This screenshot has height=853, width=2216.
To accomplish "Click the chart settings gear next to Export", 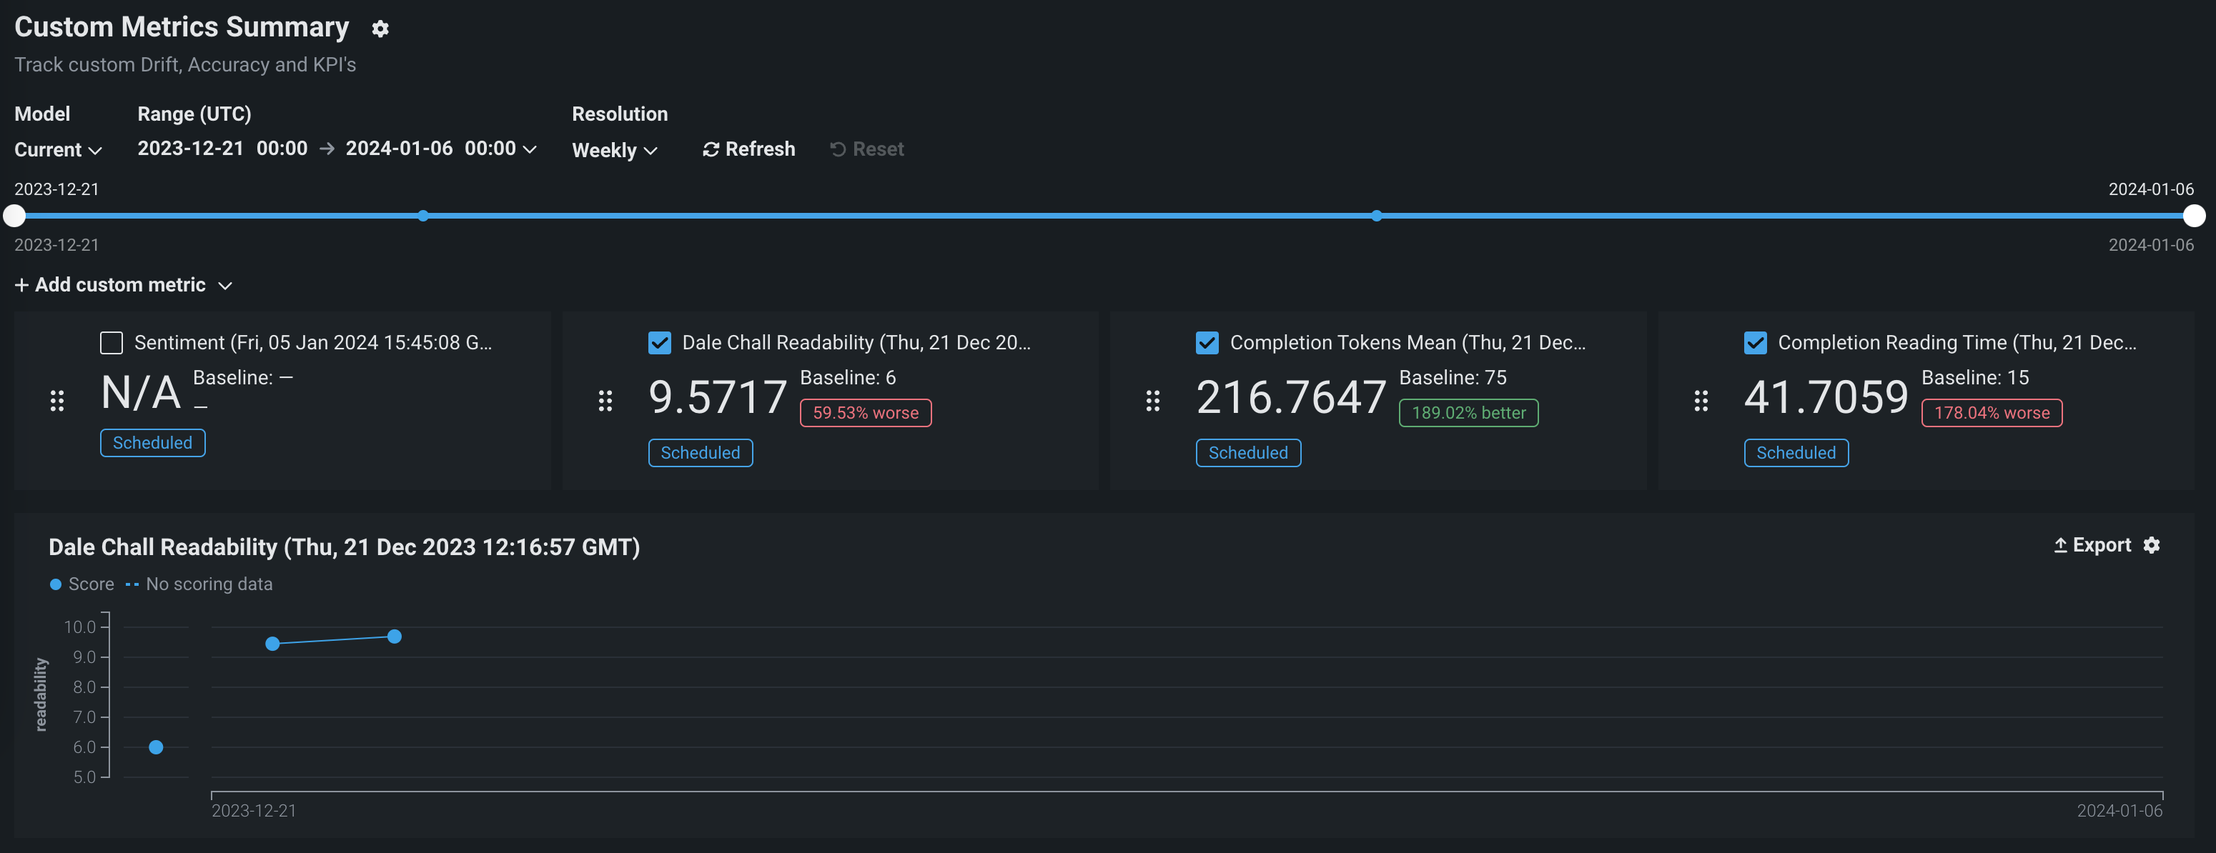I will point(2152,545).
